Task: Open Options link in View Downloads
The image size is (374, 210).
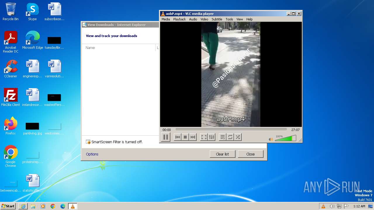Action: pos(92,154)
